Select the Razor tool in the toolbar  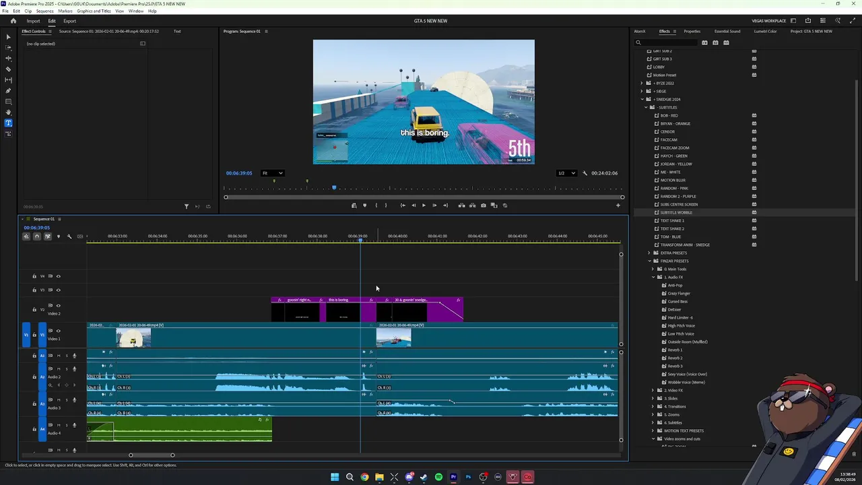click(8, 69)
